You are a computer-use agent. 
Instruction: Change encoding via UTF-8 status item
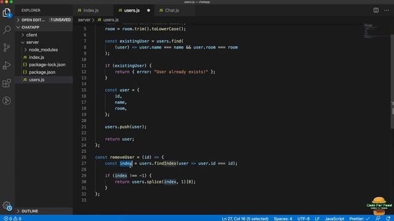(x=304, y=219)
